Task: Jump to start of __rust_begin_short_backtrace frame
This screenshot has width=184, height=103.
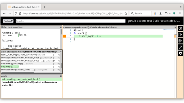Action: 54,55
